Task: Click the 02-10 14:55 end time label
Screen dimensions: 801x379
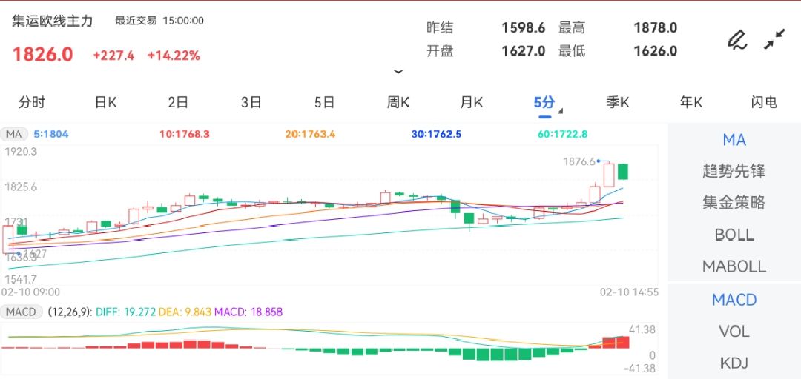Action: pyautogui.click(x=629, y=292)
